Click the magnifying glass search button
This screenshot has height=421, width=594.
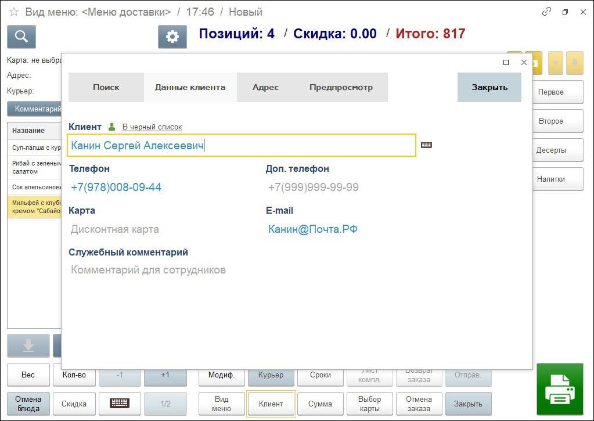[x=21, y=37]
